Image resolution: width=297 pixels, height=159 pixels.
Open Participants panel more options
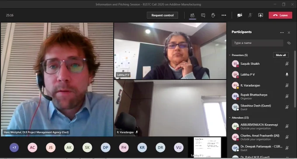pos(282,33)
